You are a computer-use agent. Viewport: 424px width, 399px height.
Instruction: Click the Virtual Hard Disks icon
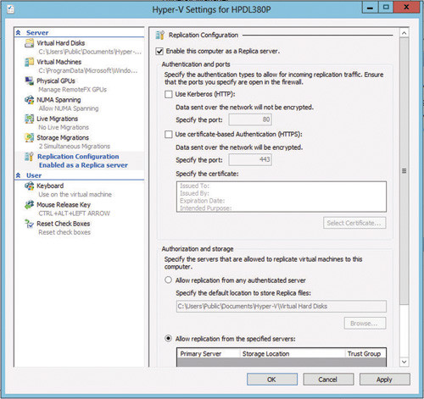[x=29, y=43]
